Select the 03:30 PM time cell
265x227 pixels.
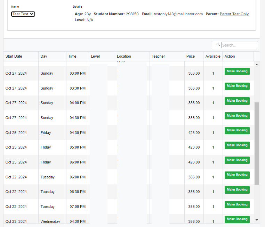pyautogui.click(x=78, y=88)
